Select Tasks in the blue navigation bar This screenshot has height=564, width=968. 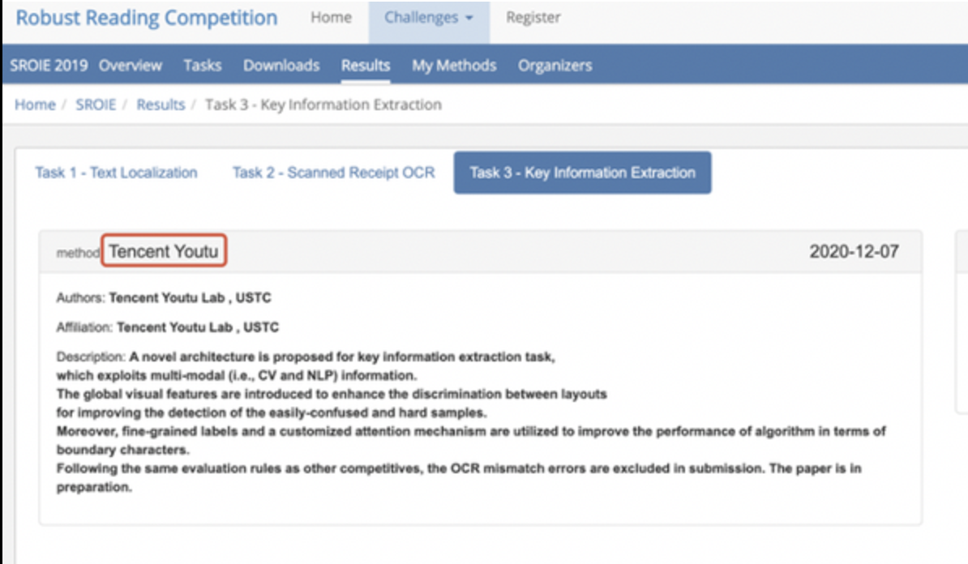202,66
